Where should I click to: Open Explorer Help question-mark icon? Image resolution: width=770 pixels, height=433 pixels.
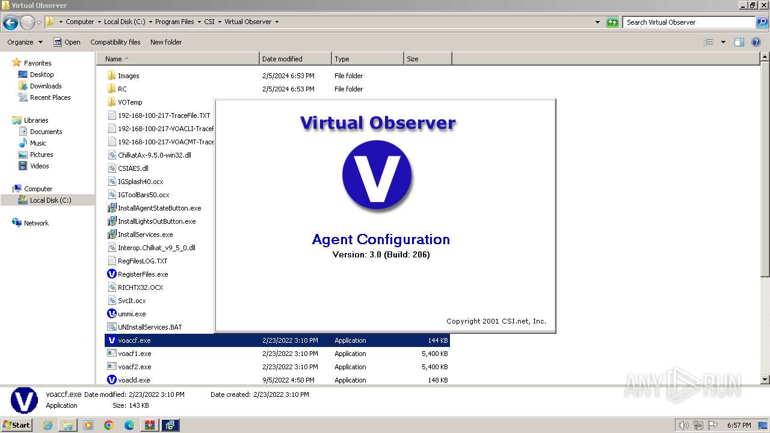click(x=756, y=42)
